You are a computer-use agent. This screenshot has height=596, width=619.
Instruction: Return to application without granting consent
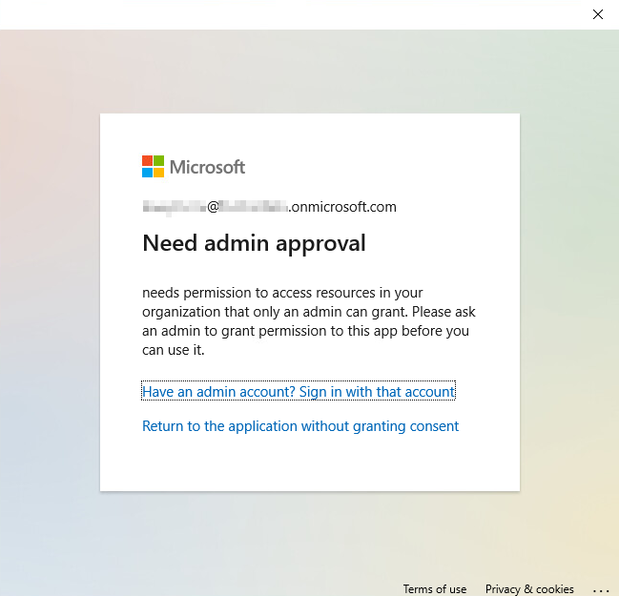click(300, 426)
